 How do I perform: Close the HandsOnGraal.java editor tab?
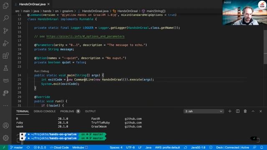point(48,4)
